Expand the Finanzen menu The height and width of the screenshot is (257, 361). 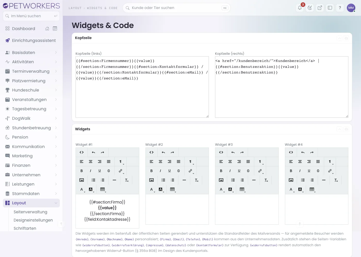(31, 165)
